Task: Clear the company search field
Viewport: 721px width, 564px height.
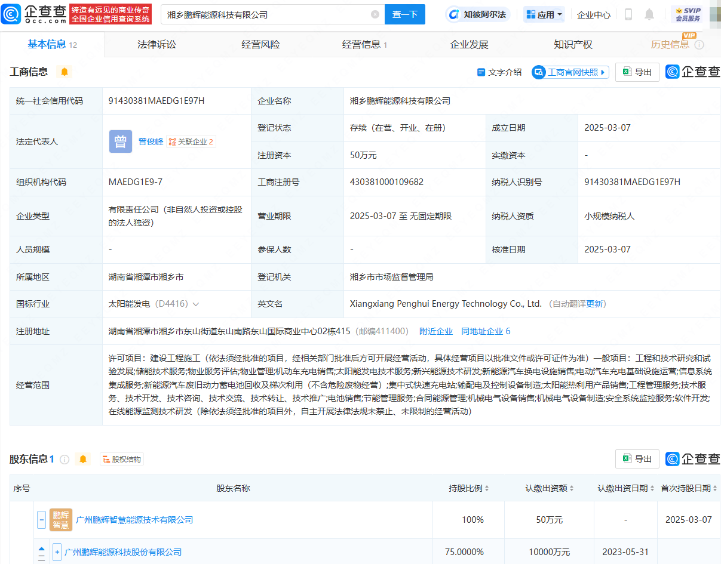Action: tap(375, 14)
